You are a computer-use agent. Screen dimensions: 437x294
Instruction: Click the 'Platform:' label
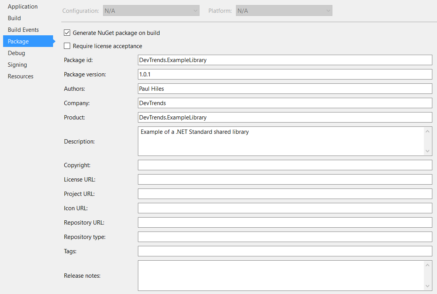coord(220,11)
